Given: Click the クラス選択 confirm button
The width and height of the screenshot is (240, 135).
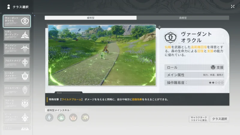Looking at the screenshot, I should (220, 119).
